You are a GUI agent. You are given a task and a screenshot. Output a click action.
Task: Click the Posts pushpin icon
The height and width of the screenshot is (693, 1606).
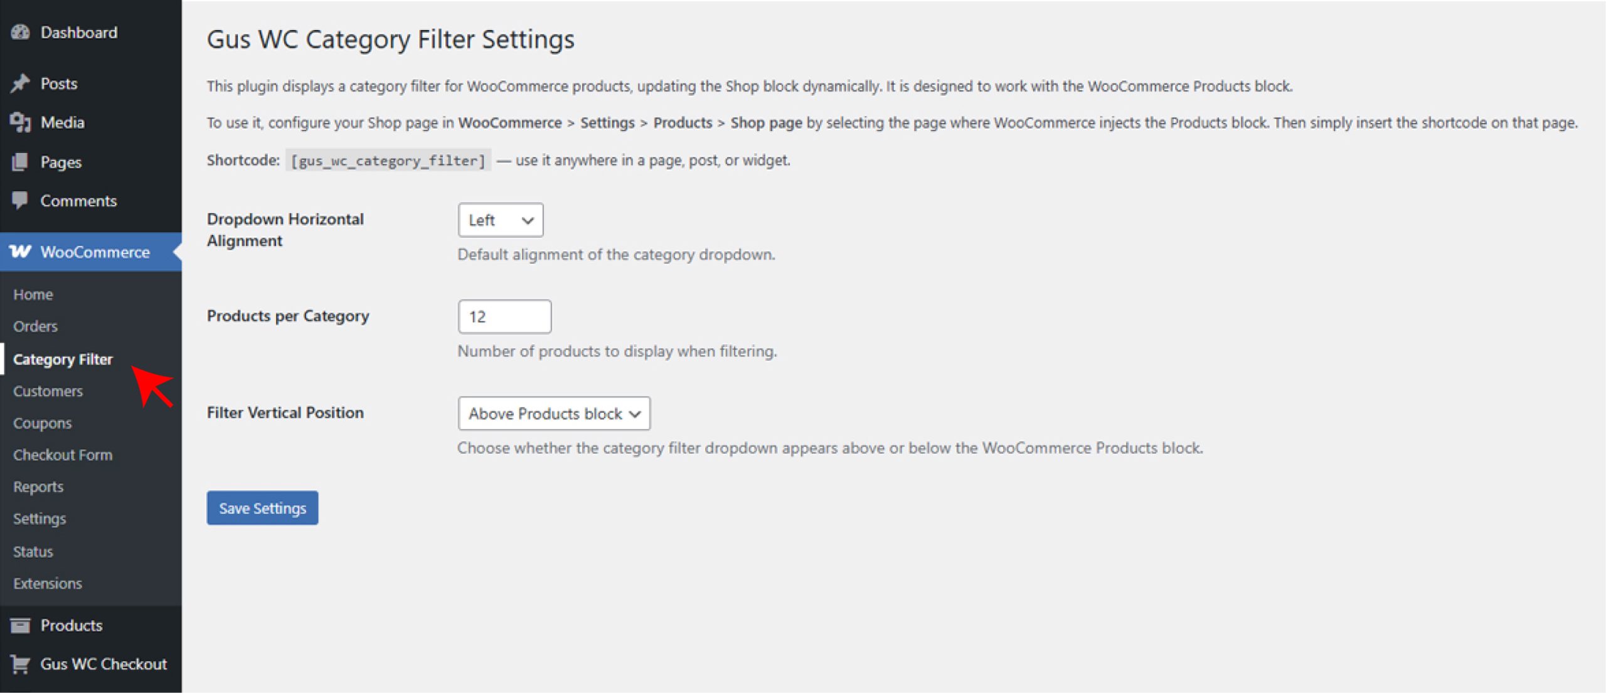pos(20,83)
